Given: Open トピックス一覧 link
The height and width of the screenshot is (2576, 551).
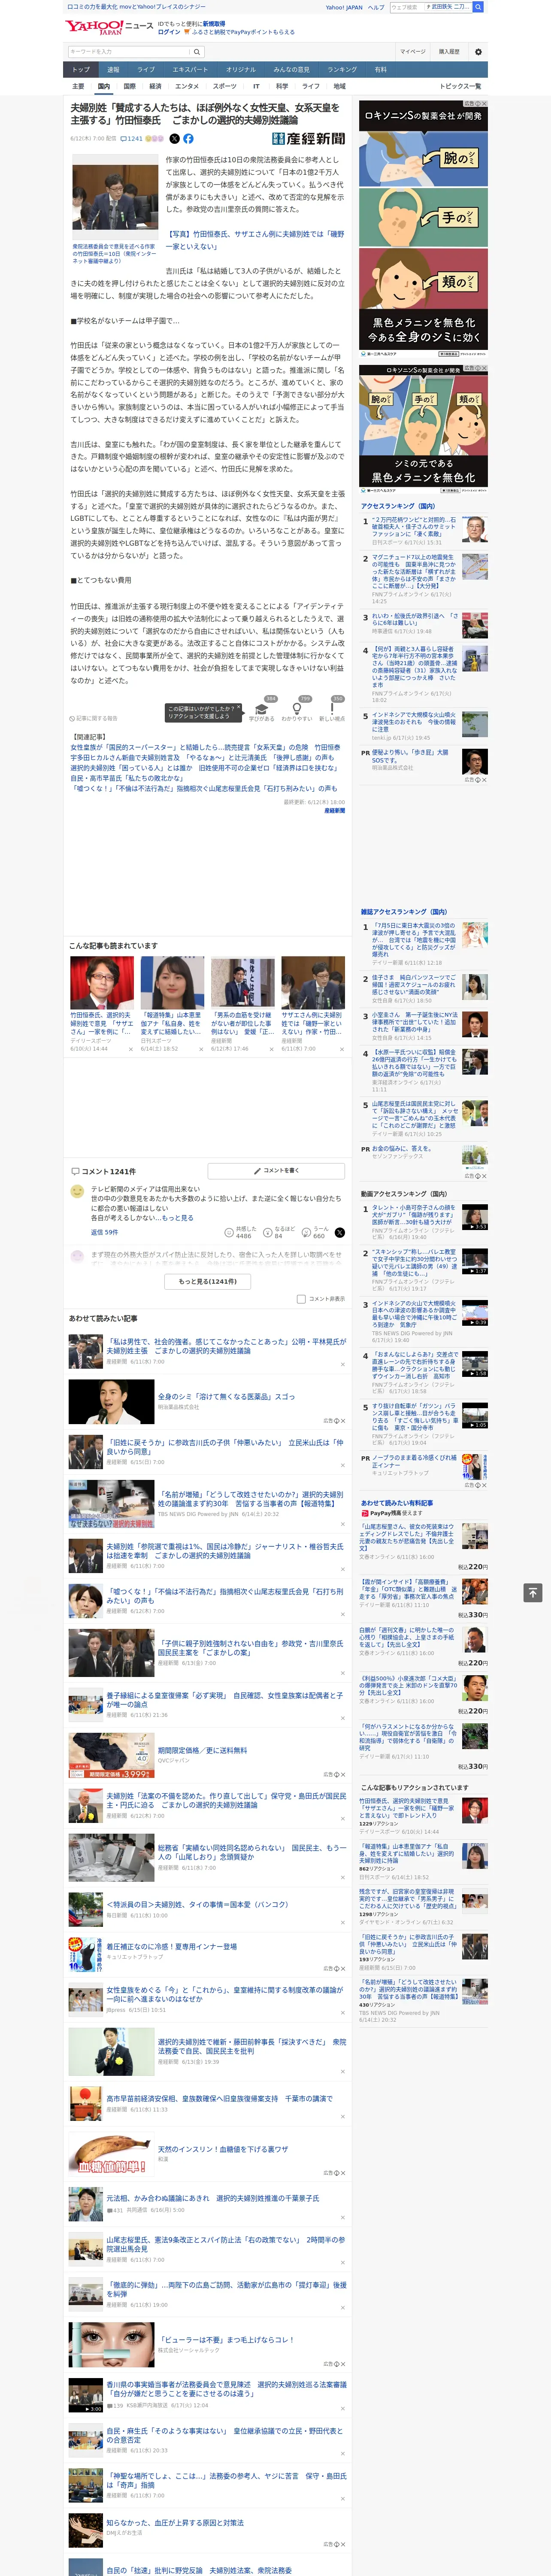Looking at the screenshot, I should 460,86.
